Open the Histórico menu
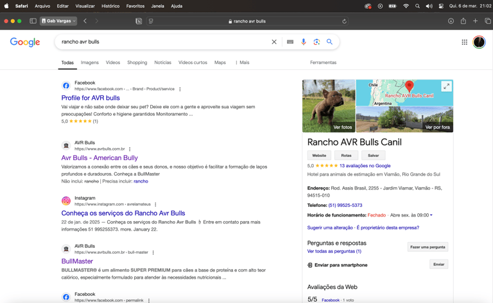The image size is (493, 303). tap(110, 6)
